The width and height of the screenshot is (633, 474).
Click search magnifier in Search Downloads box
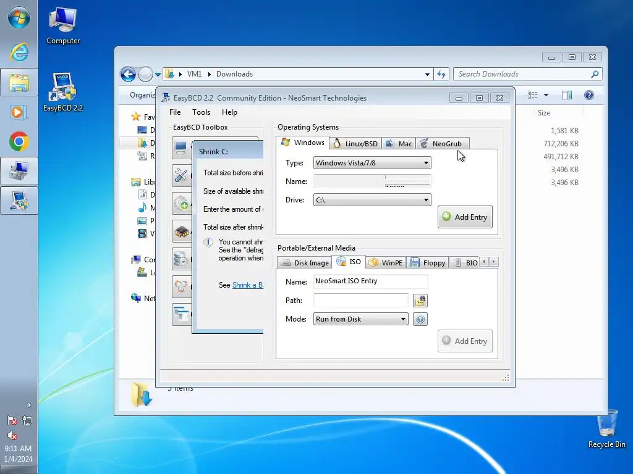pyautogui.click(x=595, y=74)
